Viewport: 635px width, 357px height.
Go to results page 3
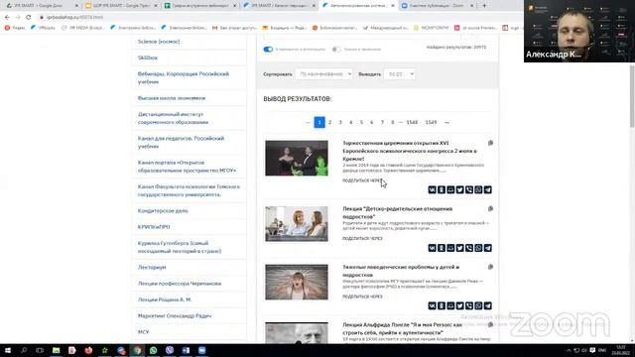340,122
